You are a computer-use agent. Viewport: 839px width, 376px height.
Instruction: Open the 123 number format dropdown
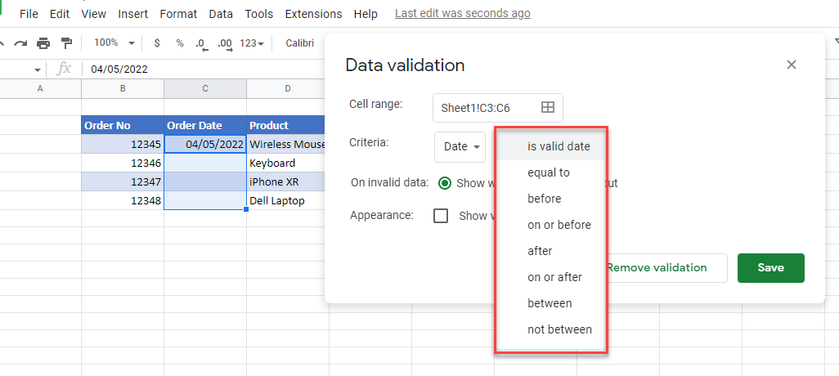click(x=252, y=43)
